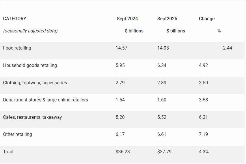Select the Change column header
The image size is (246, 164).
(x=207, y=19)
